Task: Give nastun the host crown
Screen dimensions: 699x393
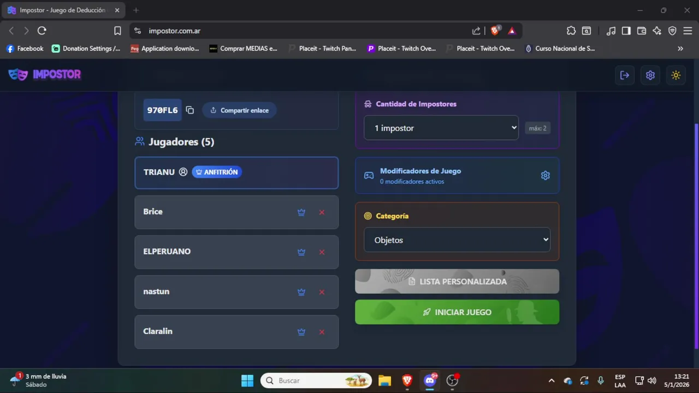Action: coord(301,292)
